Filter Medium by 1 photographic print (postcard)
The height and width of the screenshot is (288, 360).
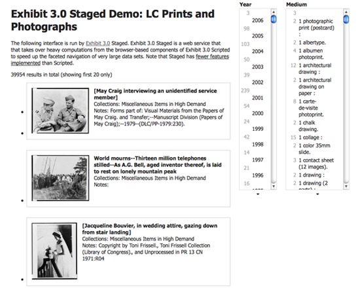click(316, 27)
